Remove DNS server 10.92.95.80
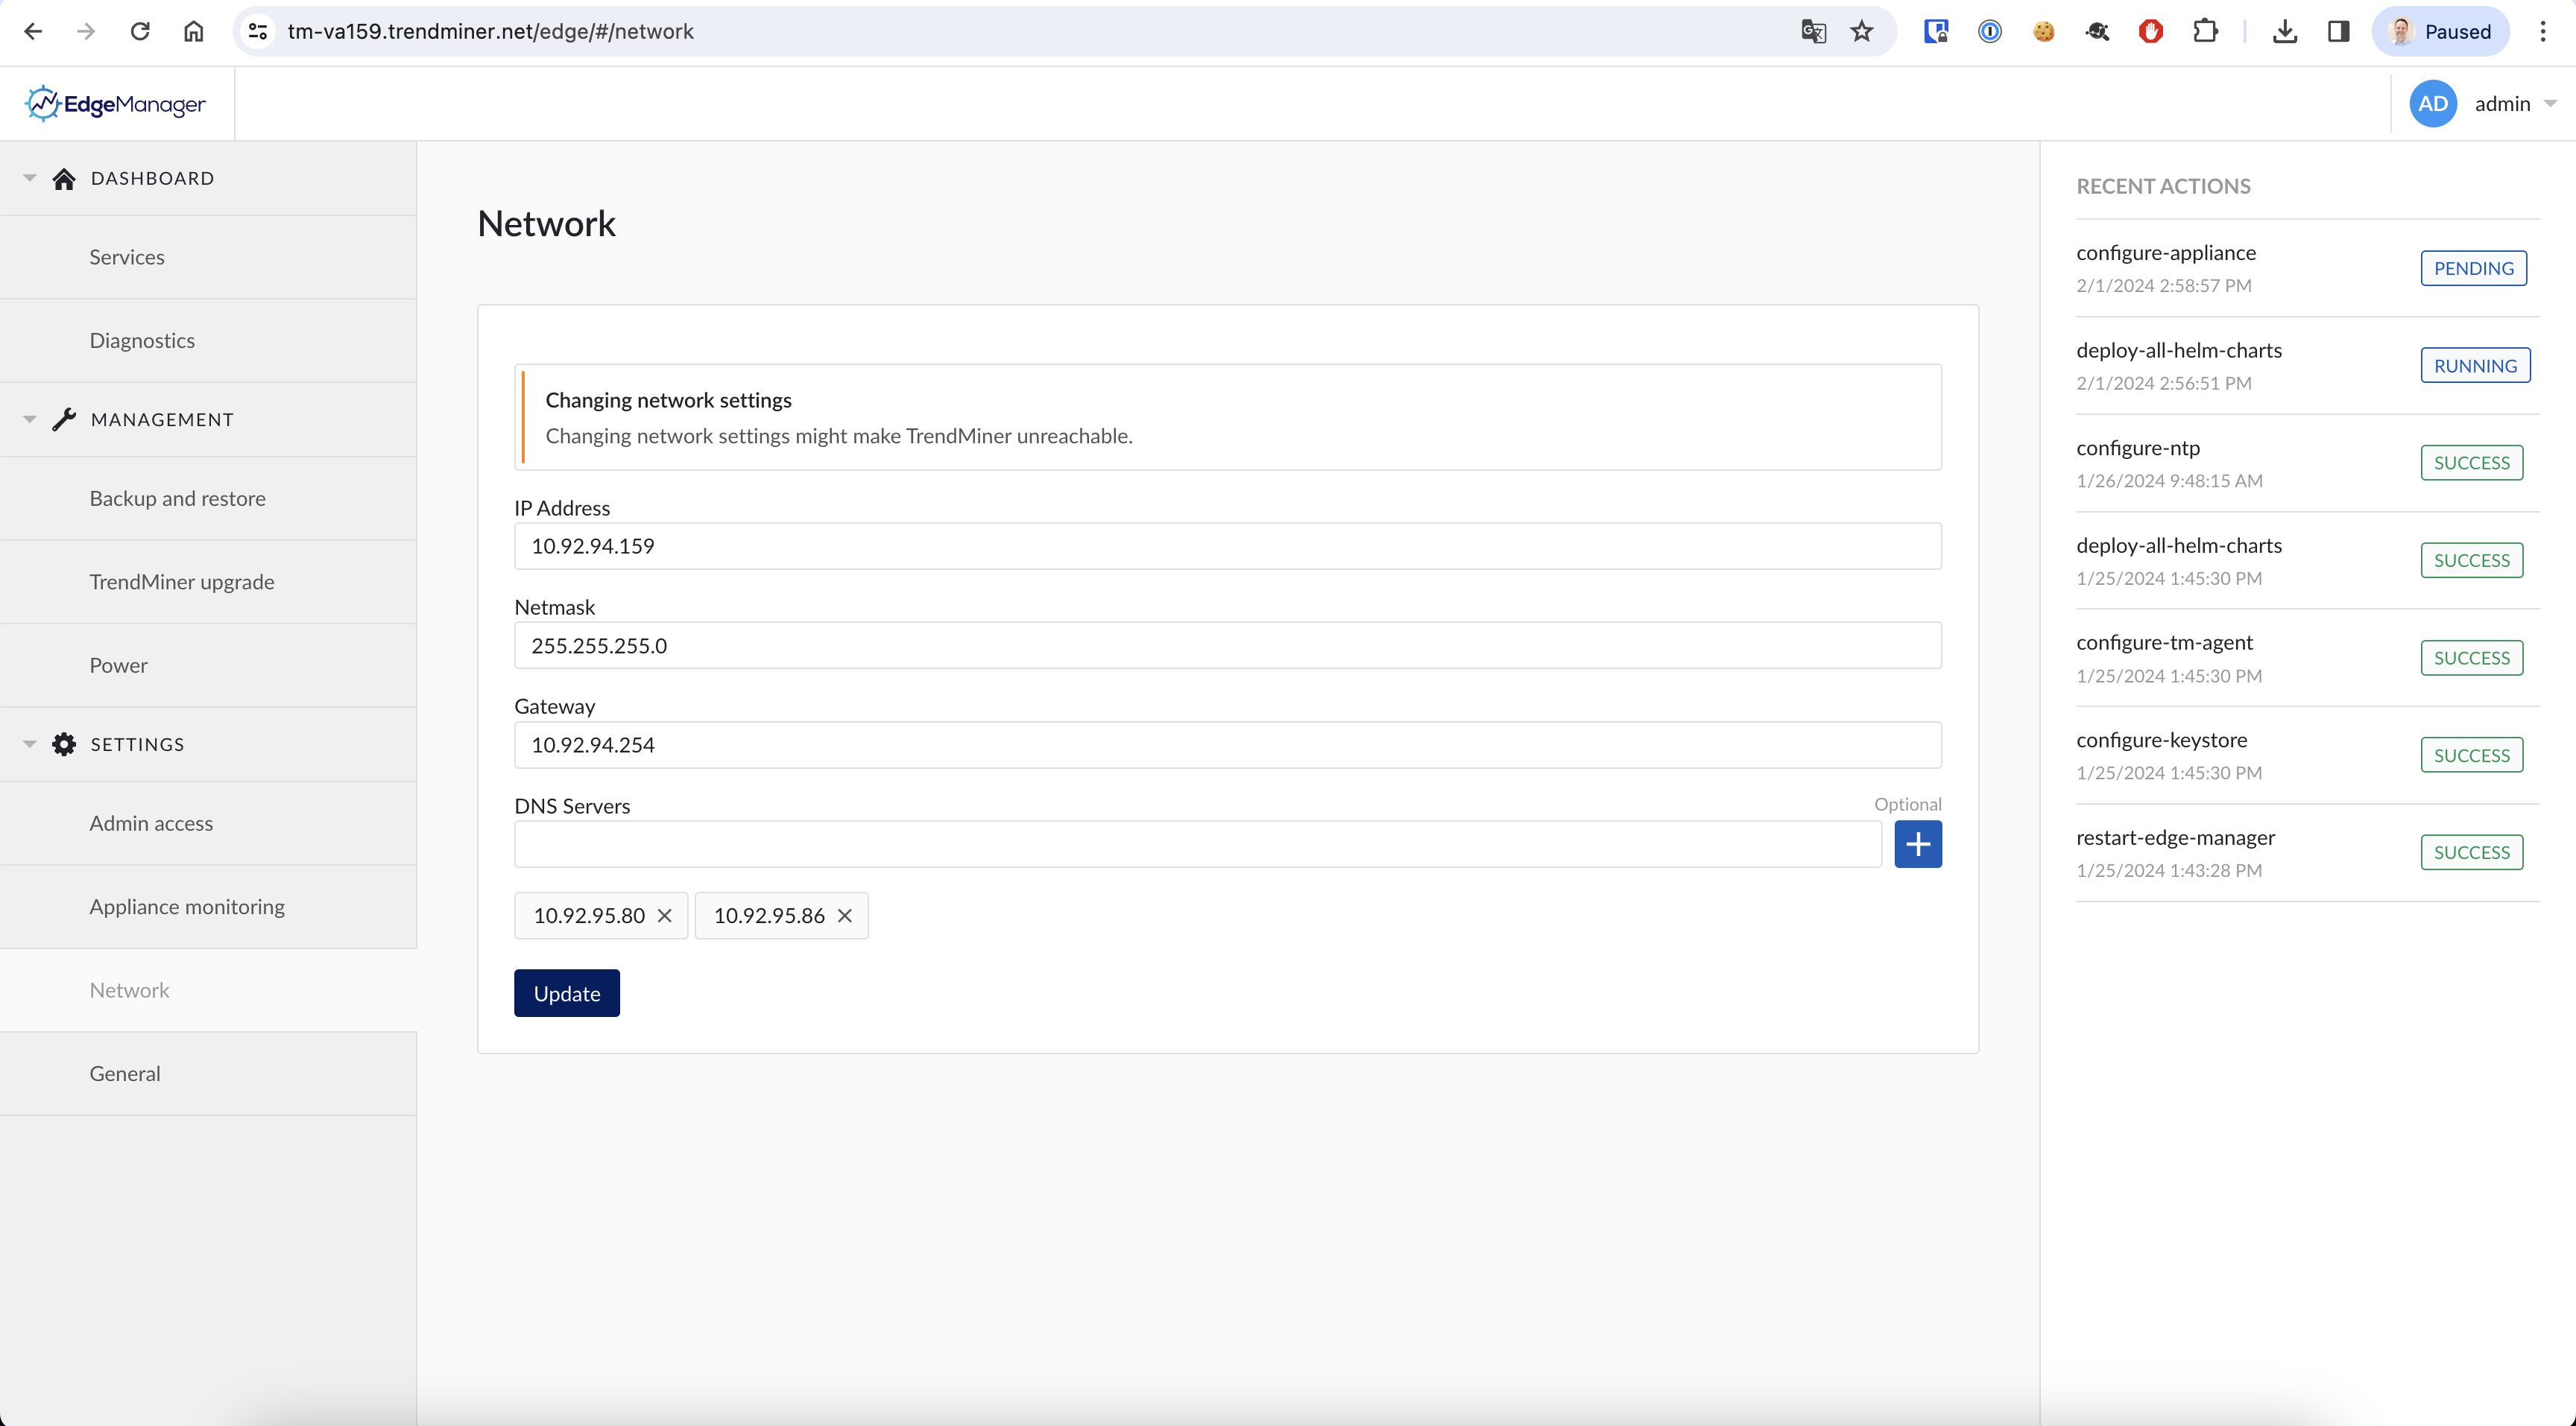 pyautogui.click(x=665, y=916)
